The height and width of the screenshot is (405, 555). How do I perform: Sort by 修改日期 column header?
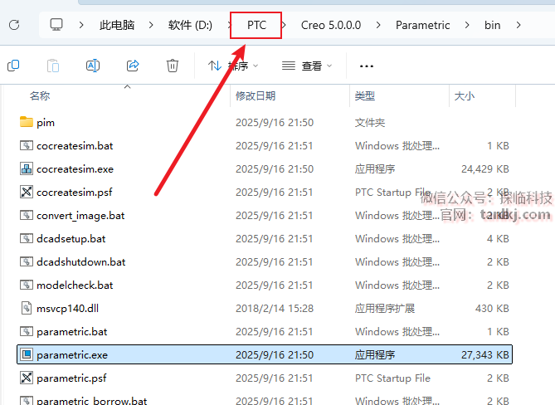coord(256,95)
